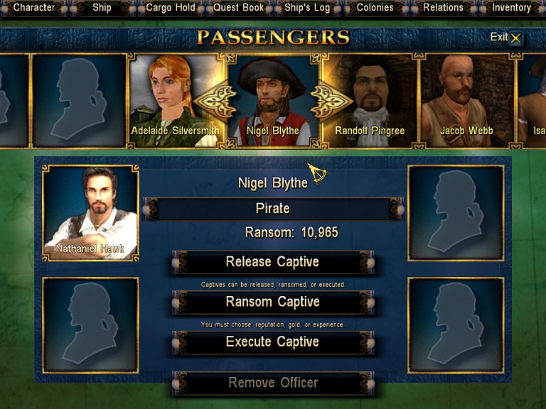Click the left ornate arrow beside Nigel Blythe
The height and width of the screenshot is (409, 546).
(215, 102)
